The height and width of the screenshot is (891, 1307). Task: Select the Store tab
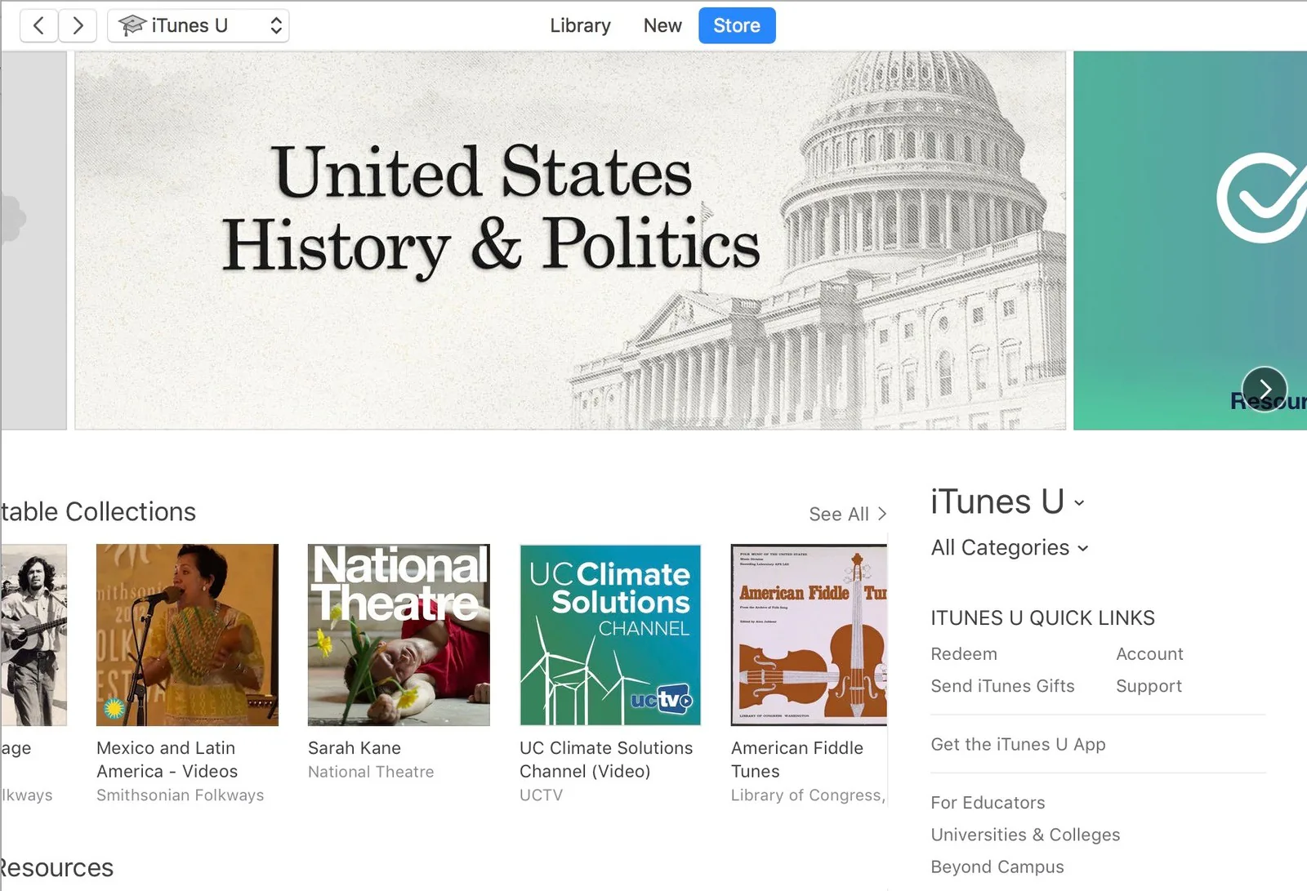737,26
